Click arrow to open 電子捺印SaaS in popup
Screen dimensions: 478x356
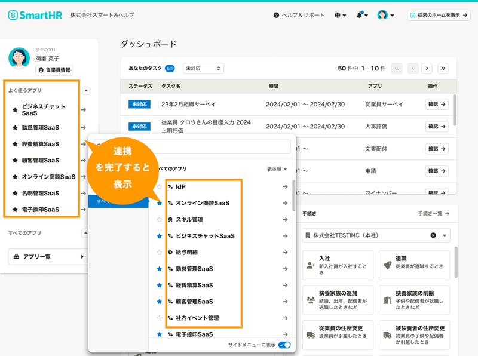(x=285, y=334)
